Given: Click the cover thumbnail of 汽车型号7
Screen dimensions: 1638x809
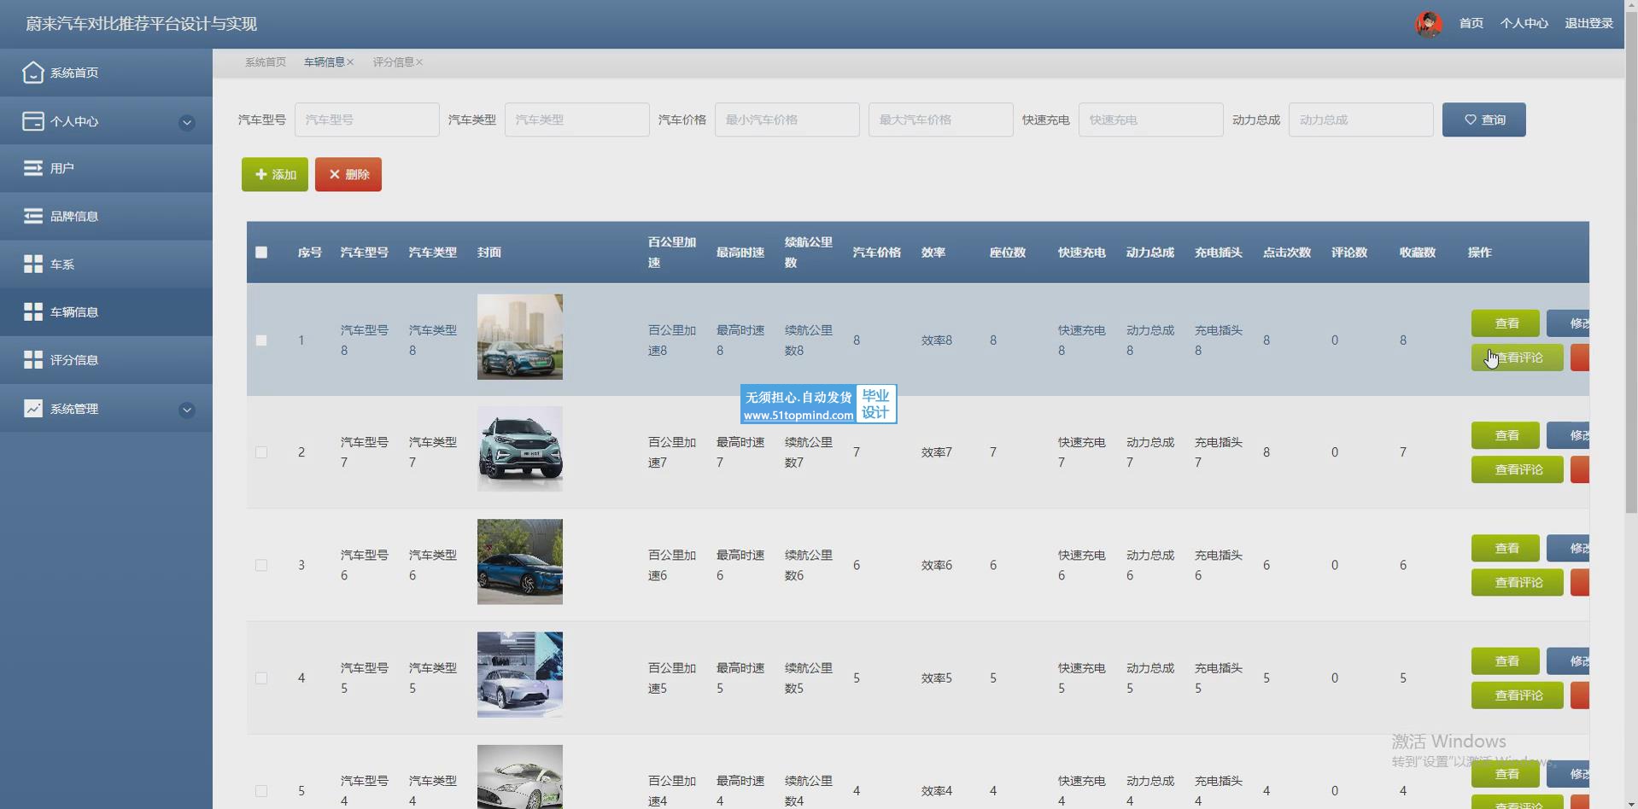Looking at the screenshot, I should 520,449.
